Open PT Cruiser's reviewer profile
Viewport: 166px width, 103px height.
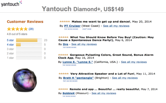tap(72, 26)
